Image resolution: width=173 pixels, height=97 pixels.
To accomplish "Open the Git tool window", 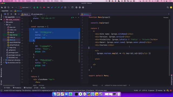I will [36, 88].
